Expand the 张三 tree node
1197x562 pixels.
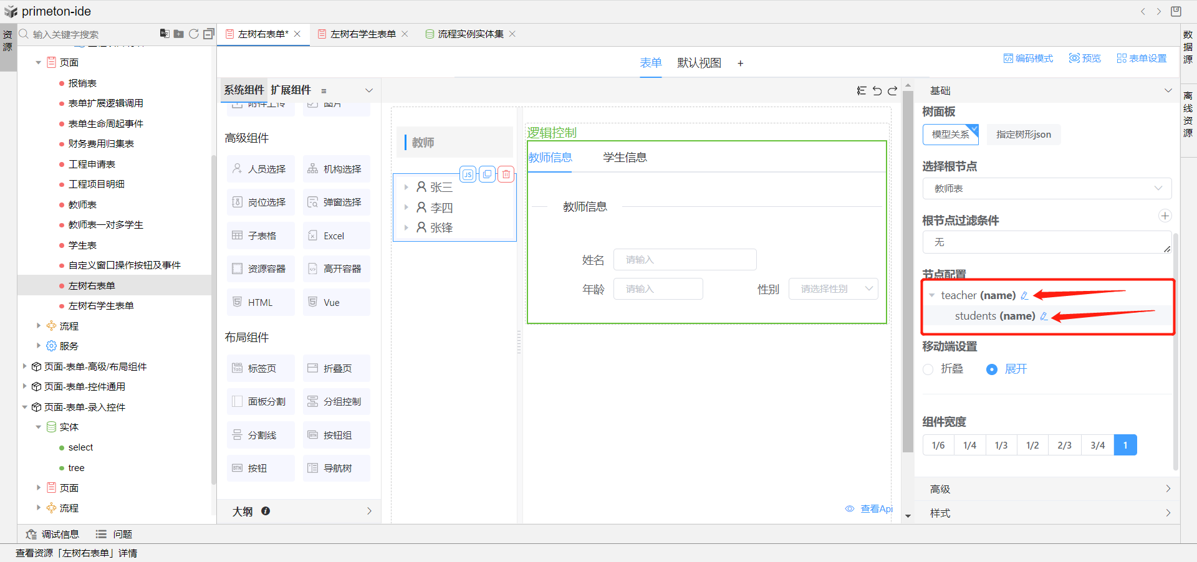click(406, 187)
